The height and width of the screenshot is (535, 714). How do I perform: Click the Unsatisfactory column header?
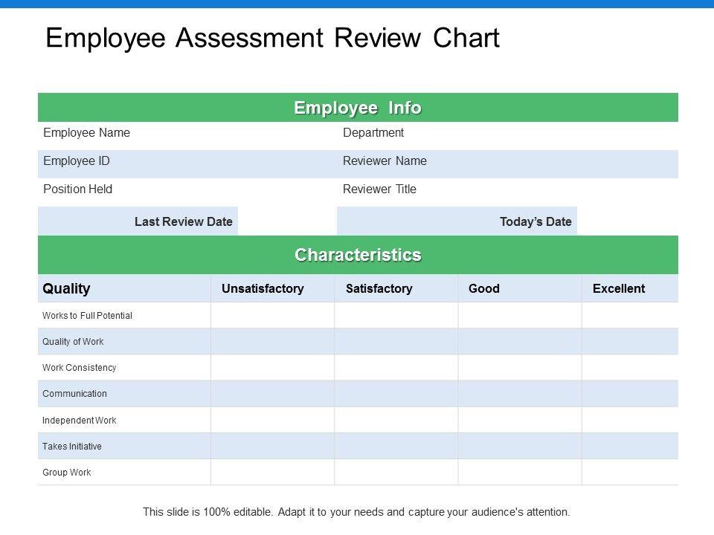263,288
